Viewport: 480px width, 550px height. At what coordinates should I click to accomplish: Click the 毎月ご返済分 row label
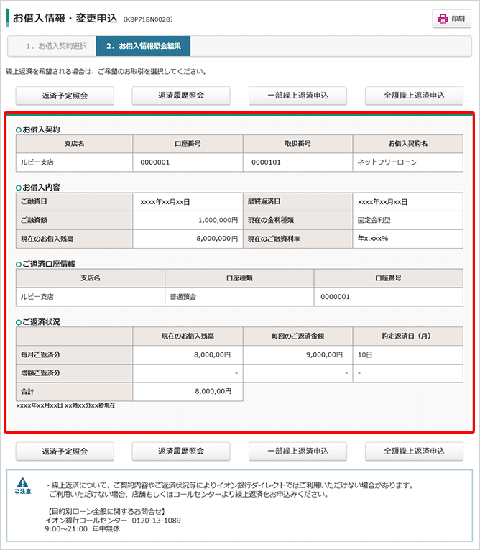tap(40, 354)
